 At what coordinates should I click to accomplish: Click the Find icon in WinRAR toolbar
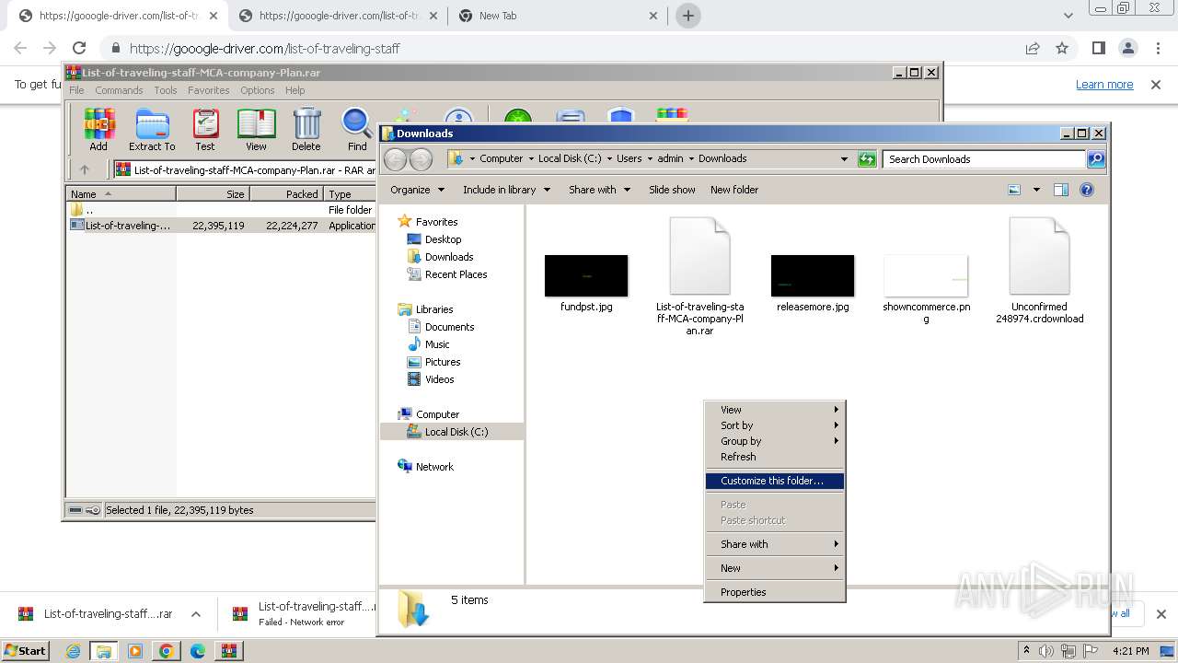357,129
